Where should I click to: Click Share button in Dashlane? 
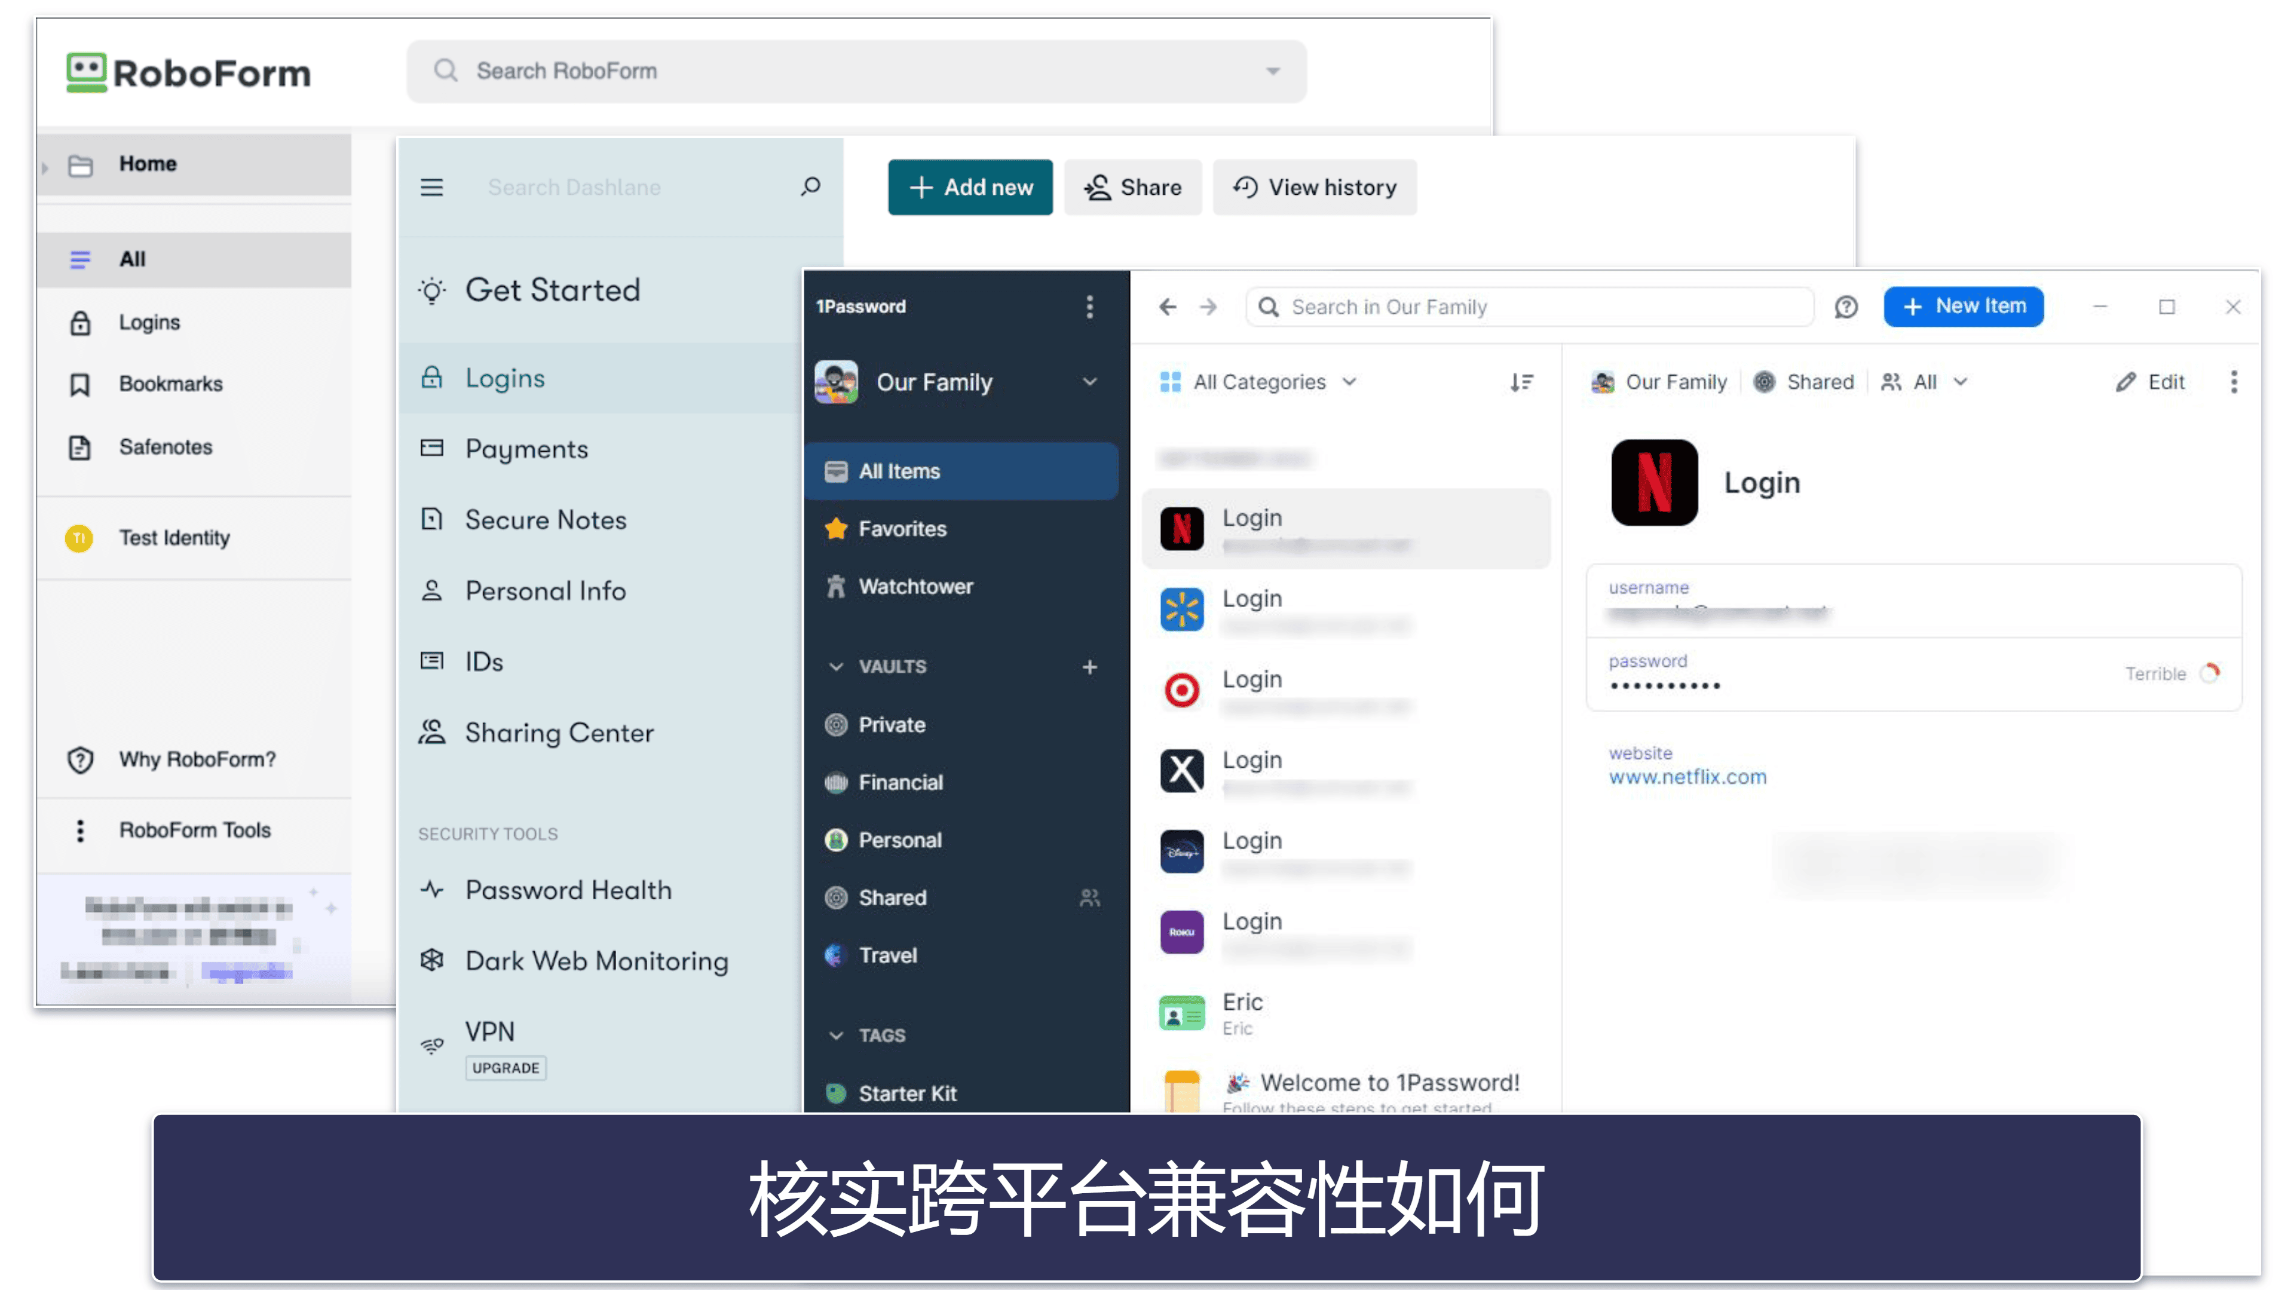tap(1133, 187)
